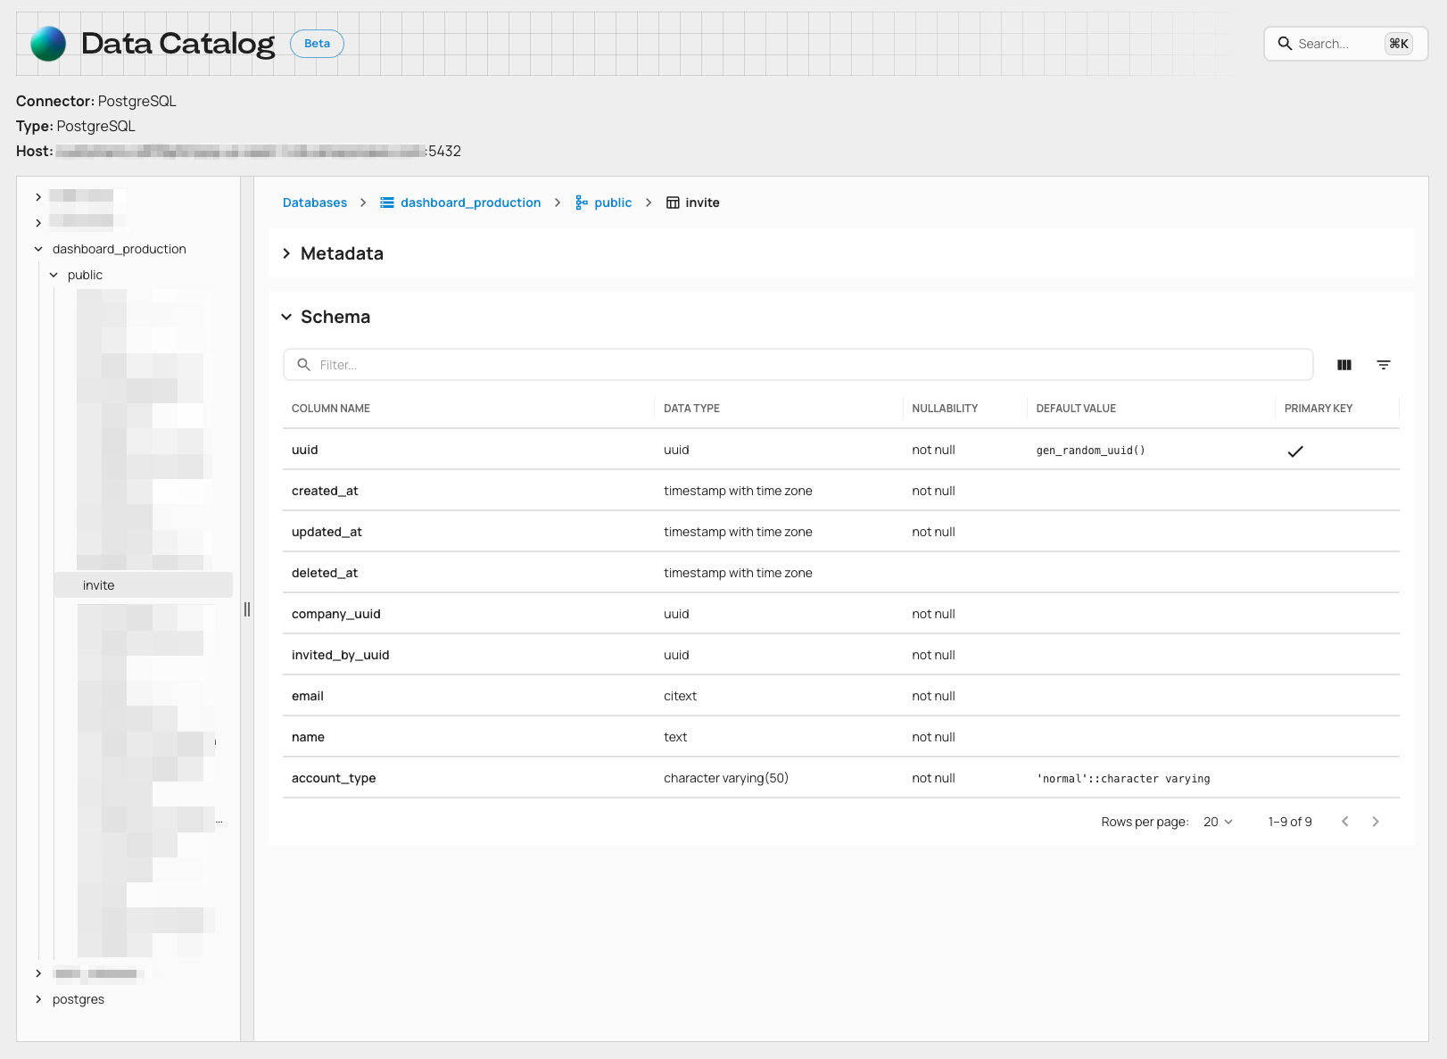
Task: Collapse the dashboard_production tree node
Action: [38, 249]
